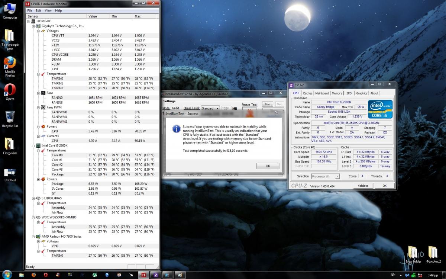Switch to the About tab in CPU-Z
446x279 pixels.
[374, 93]
